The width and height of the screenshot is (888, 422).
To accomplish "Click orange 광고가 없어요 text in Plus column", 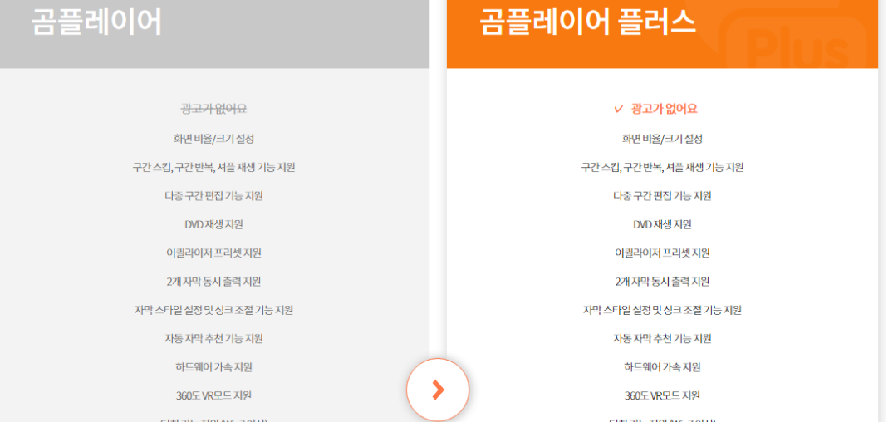I will (x=665, y=109).
